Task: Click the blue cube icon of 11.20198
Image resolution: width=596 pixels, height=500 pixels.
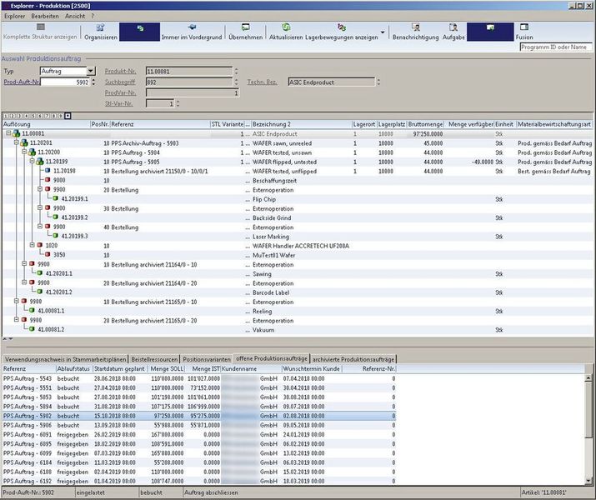Action: click(x=48, y=171)
